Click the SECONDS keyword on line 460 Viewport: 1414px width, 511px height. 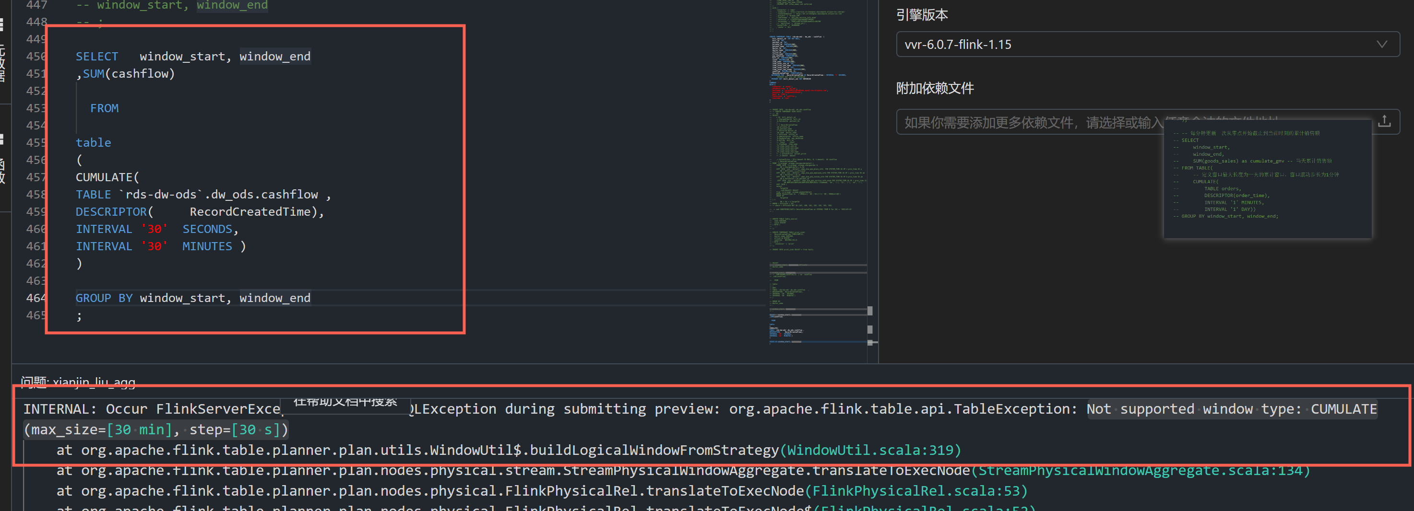tap(207, 229)
